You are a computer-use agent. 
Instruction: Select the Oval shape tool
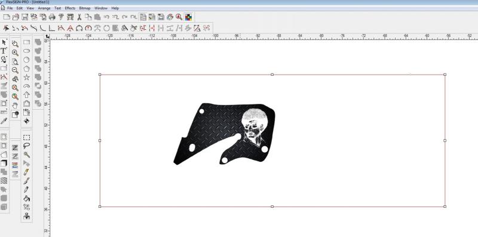pos(26,51)
